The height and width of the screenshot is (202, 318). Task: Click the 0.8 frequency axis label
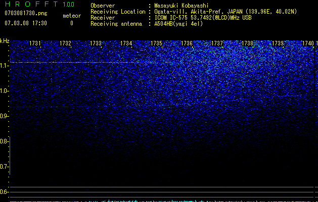(4, 141)
